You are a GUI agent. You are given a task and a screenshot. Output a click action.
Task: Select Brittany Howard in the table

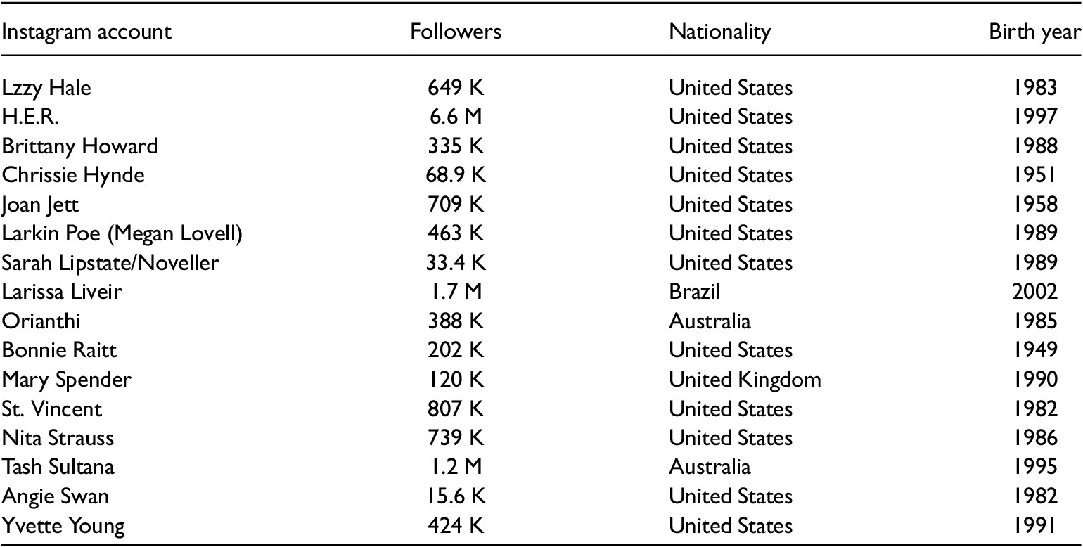click(x=79, y=146)
